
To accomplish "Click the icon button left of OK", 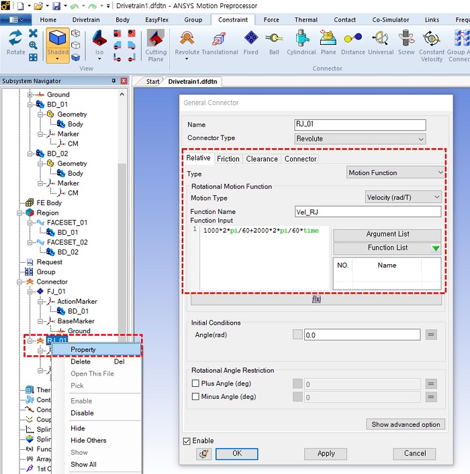I will click(x=203, y=454).
